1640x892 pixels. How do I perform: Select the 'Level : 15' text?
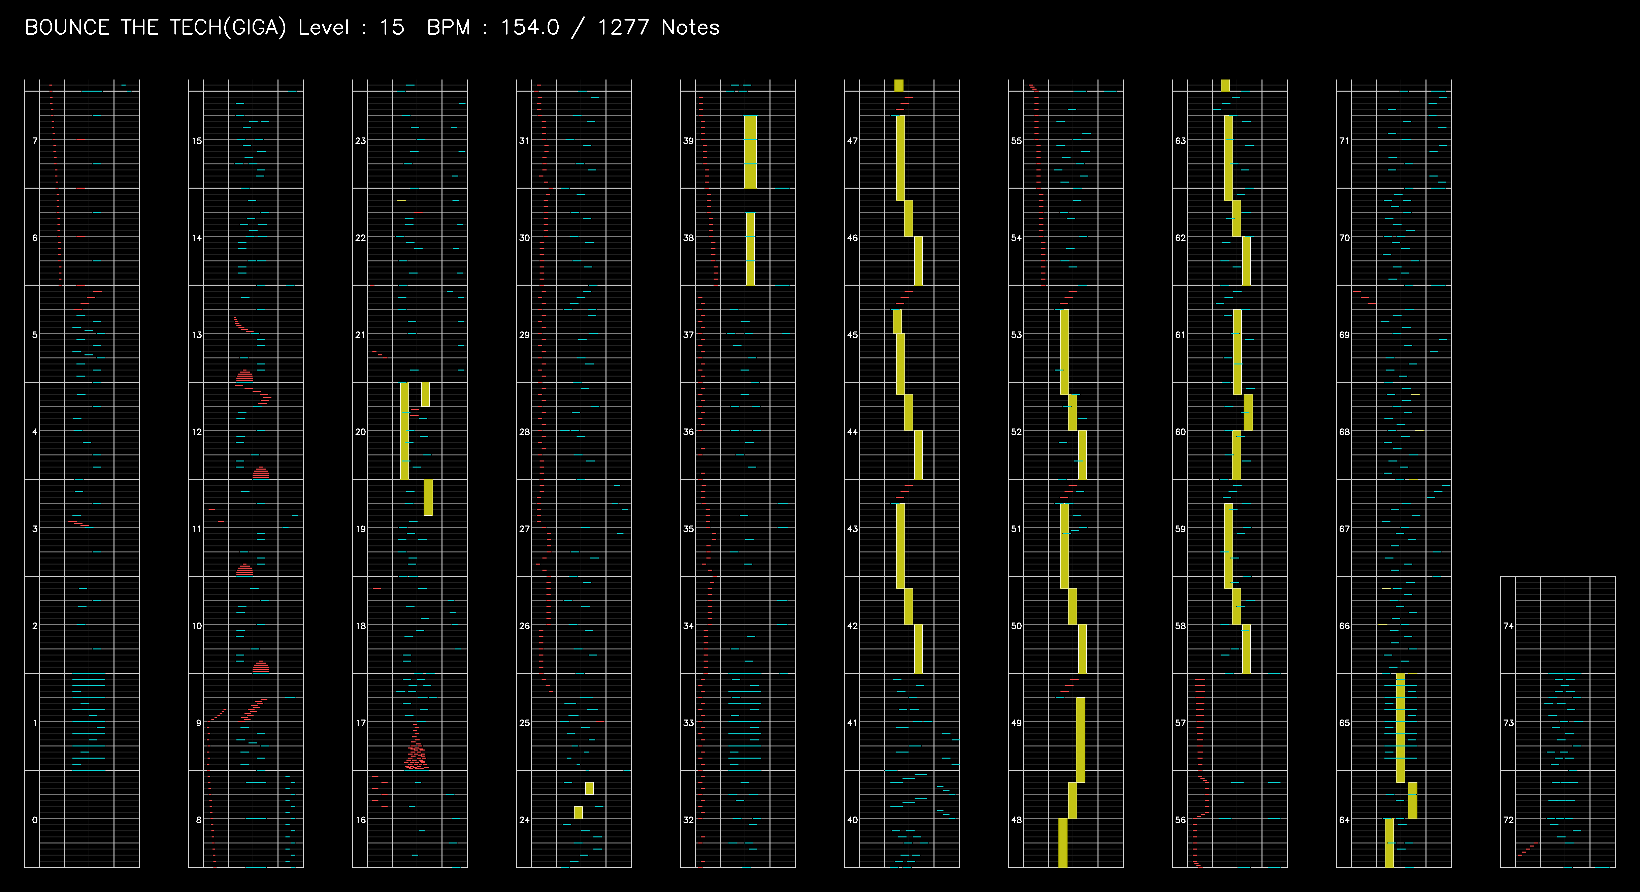coord(352,27)
